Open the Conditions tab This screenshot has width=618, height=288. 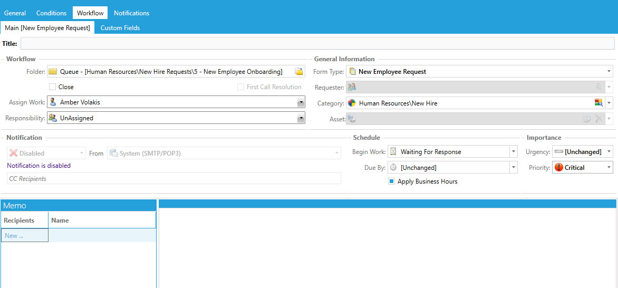(51, 13)
